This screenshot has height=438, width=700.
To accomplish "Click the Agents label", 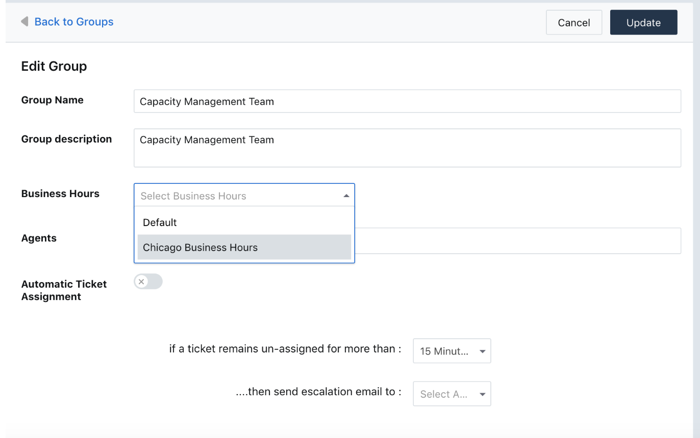I will click(39, 238).
